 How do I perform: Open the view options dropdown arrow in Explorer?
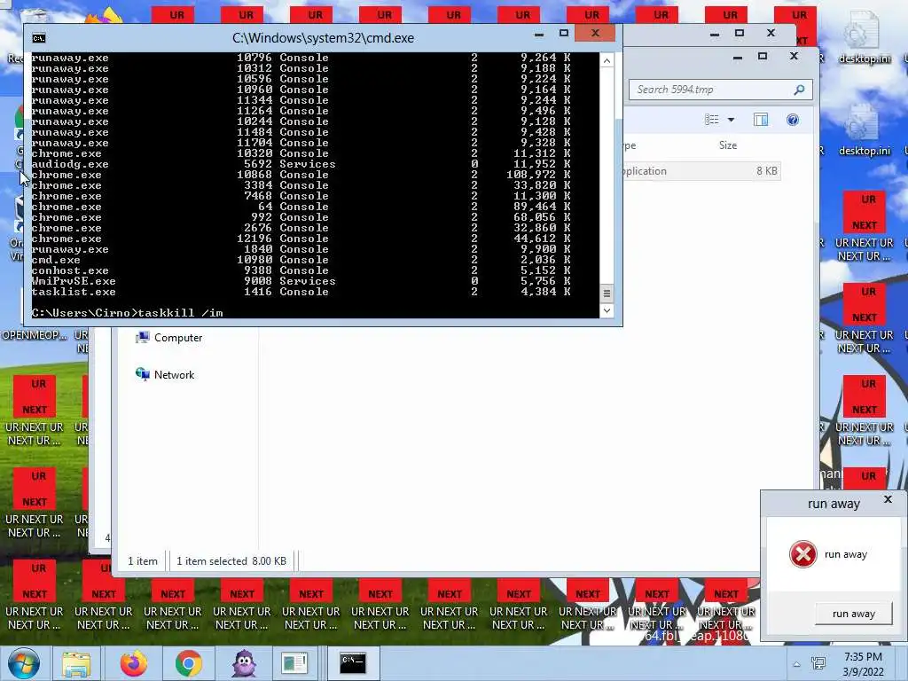731,120
